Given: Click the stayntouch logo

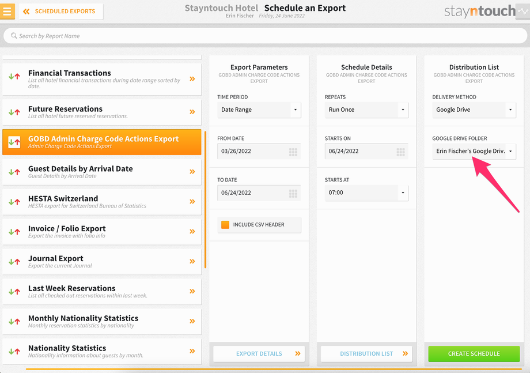Looking at the screenshot, I should tap(480, 11).
